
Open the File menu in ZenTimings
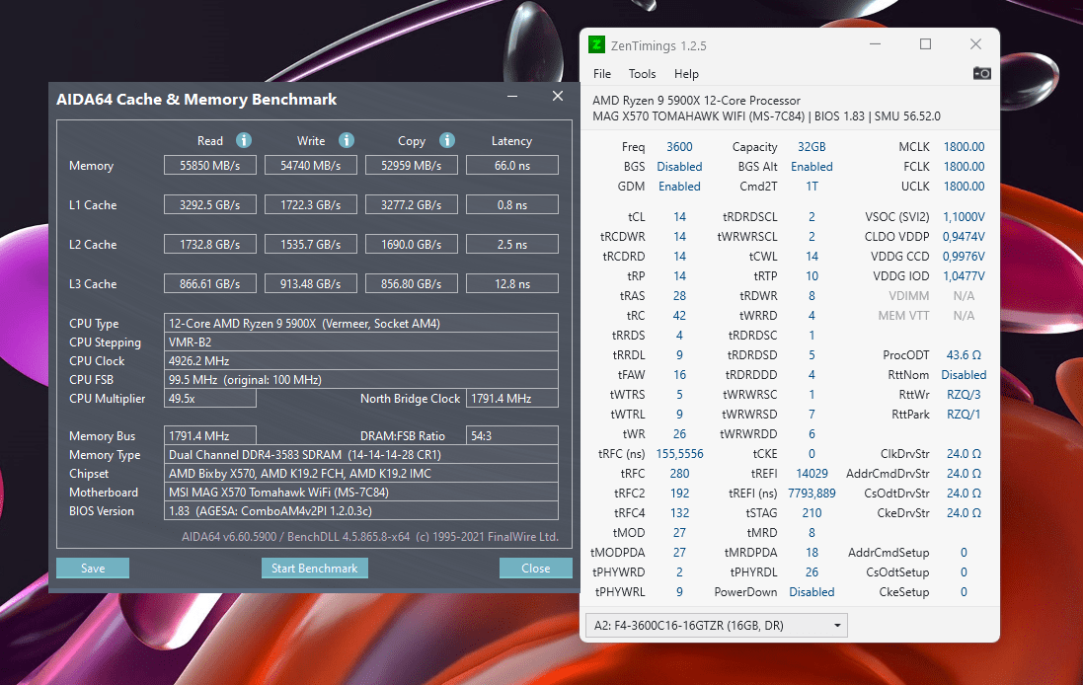601,74
